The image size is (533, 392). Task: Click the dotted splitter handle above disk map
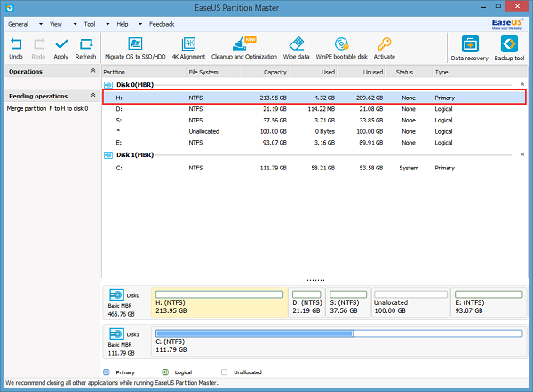pyautogui.click(x=315, y=280)
